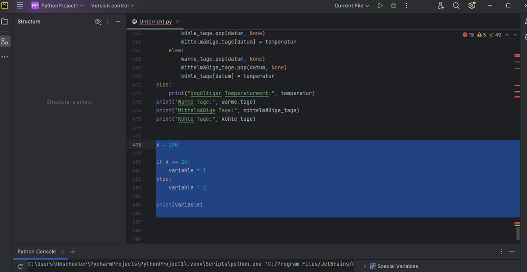Image resolution: width=527 pixels, height=272 pixels.
Task: Switch to the Unterricht.py editor tab
Action: pos(155,22)
